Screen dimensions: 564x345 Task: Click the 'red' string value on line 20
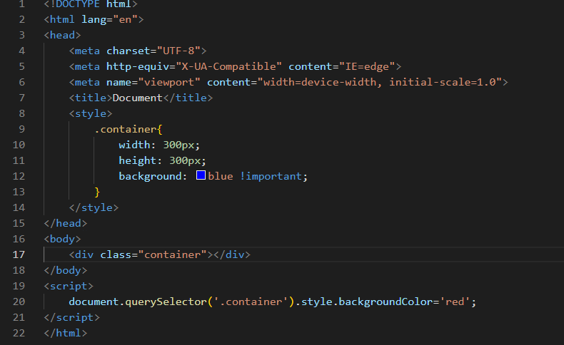[x=455, y=302]
